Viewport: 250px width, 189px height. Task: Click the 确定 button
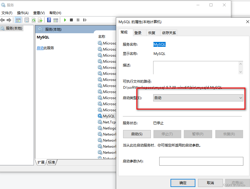(183, 183)
